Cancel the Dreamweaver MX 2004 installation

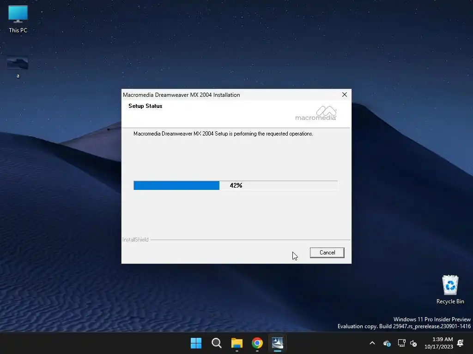pyautogui.click(x=327, y=253)
